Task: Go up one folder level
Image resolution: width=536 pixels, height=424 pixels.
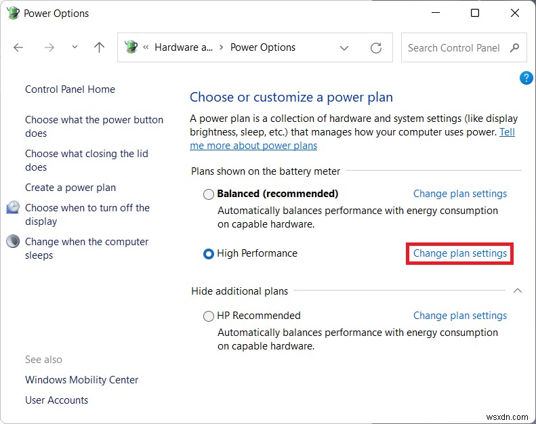Action: click(99, 47)
